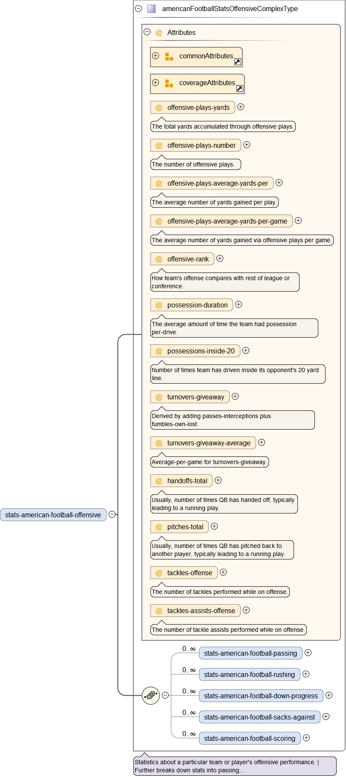Collapse the americanFootballStatsOffensiveComplexType node

pyautogui.click(x=138, y=9)
